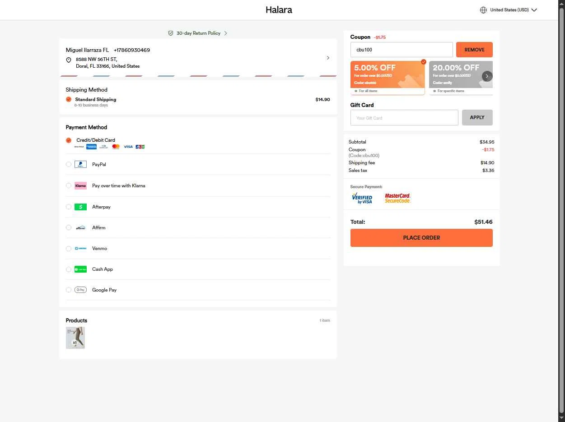This screenshot has width=565, height=422.
Task: Open the United States (USD) dropdown
Action: [509, 10]
